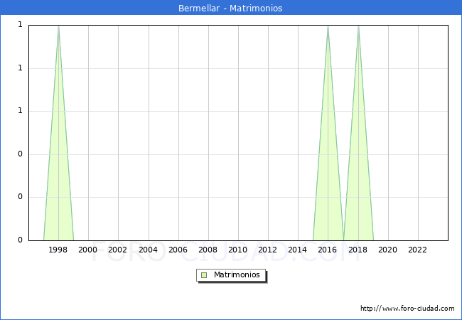Click the 2022 year label

[x=418, y=250]
